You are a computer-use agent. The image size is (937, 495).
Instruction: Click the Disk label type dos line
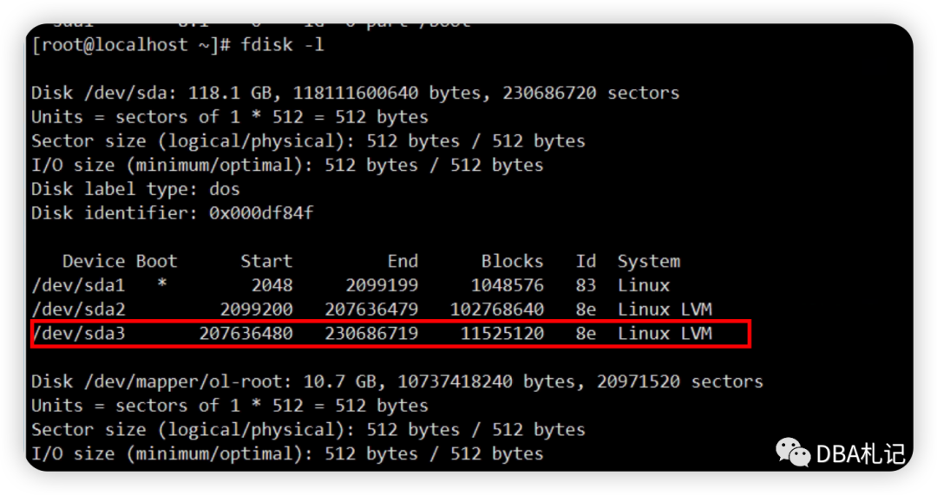135,189
